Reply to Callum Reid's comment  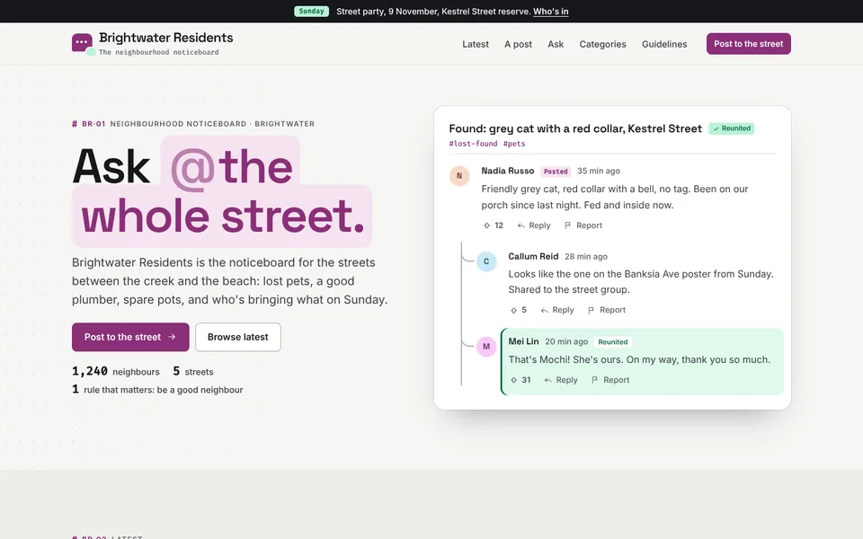point(557,310)
